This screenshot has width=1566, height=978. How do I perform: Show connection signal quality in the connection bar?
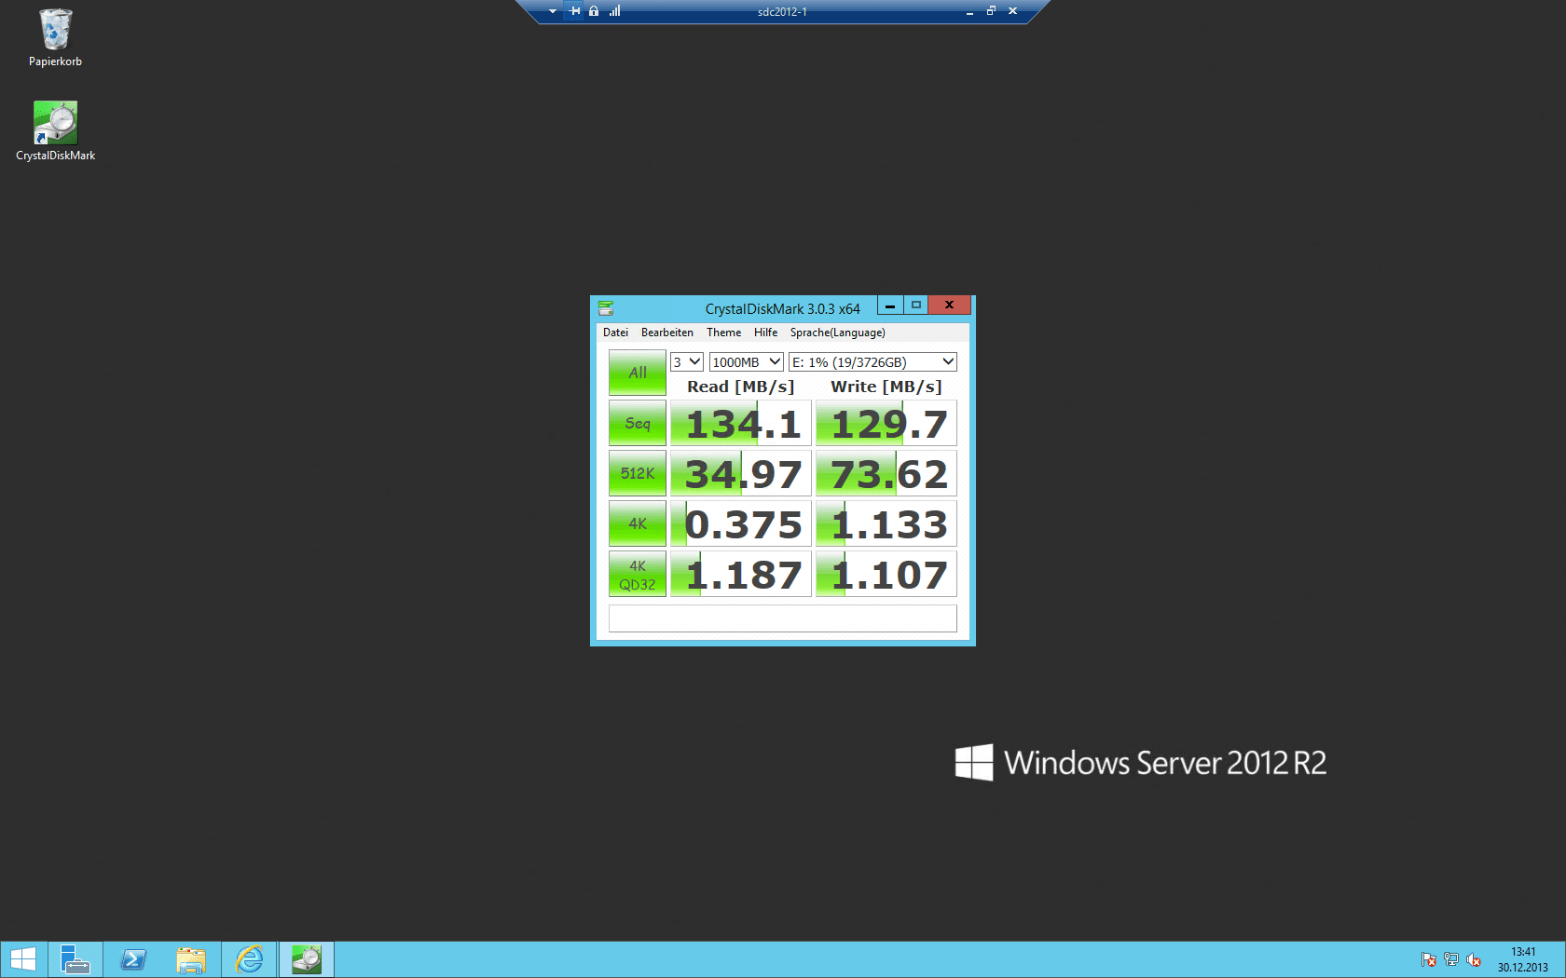(x=615, y=11)
